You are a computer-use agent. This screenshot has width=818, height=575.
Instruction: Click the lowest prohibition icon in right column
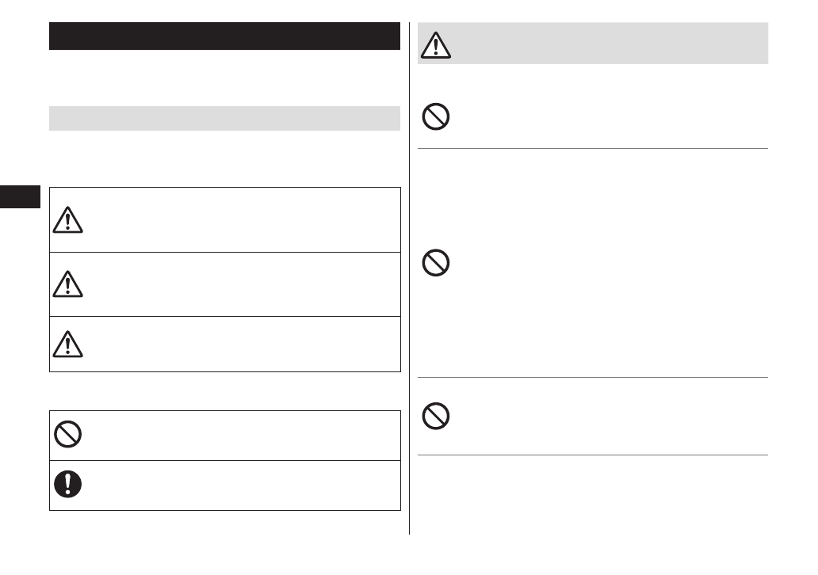436,416
